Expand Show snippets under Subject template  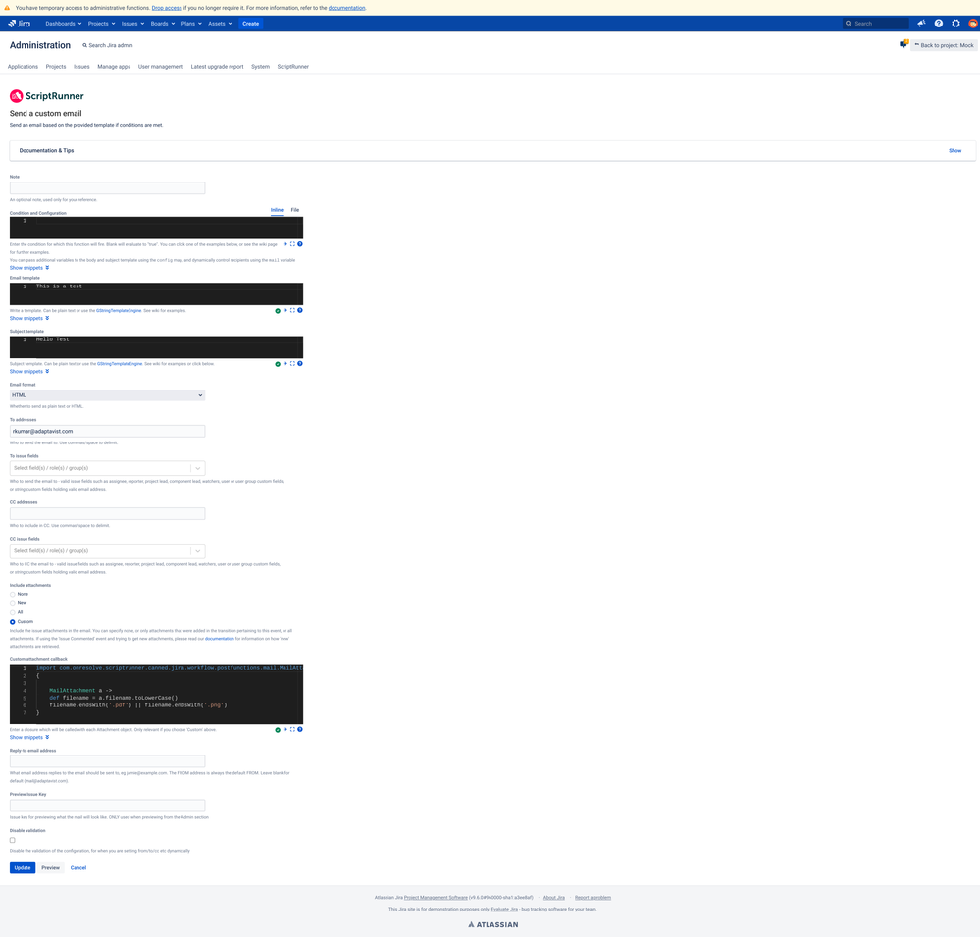pos(29,371)
